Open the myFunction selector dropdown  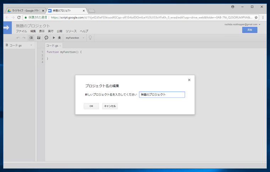pyautogui.click(x=75, y=38)
